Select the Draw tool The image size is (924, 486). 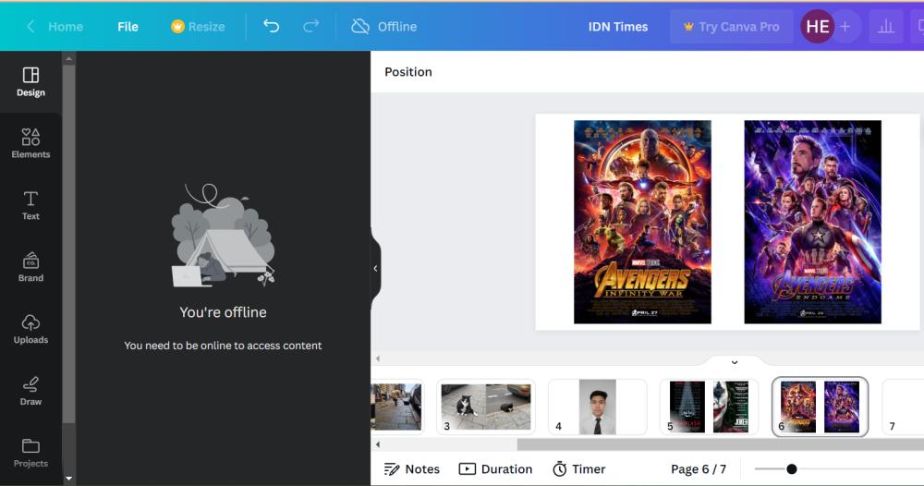[30, 391]
